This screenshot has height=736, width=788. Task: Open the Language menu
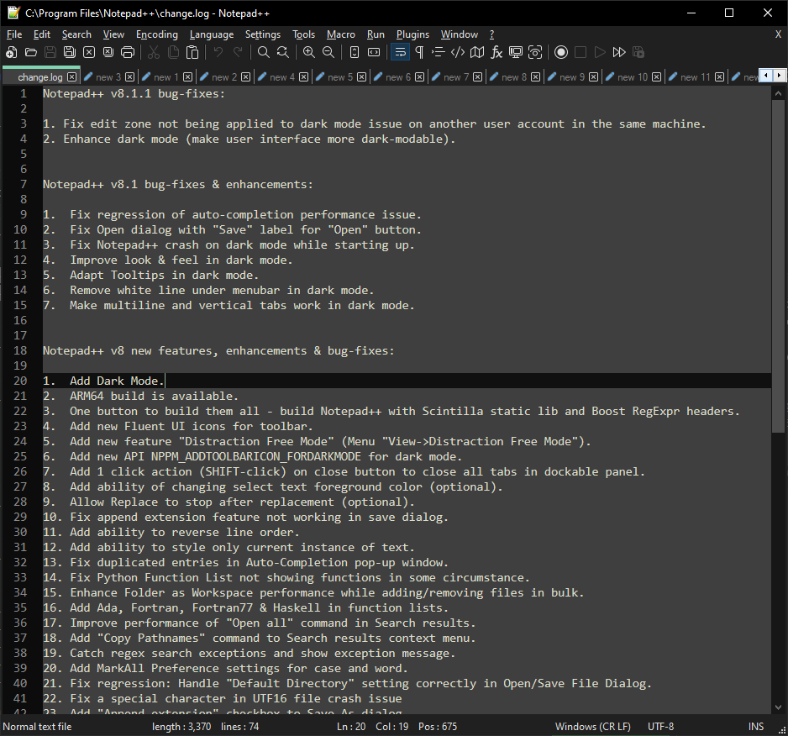[x=212, y=34]
